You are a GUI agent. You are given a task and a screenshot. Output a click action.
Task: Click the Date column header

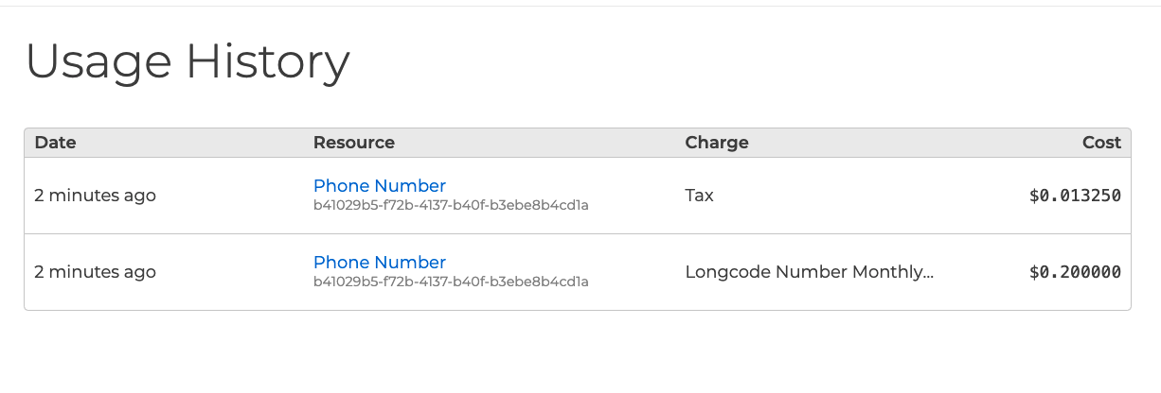[55, 143]
